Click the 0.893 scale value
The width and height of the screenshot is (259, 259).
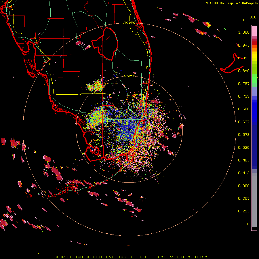[244, 58]
